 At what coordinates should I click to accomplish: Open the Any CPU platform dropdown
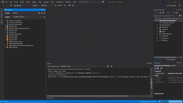47,5
